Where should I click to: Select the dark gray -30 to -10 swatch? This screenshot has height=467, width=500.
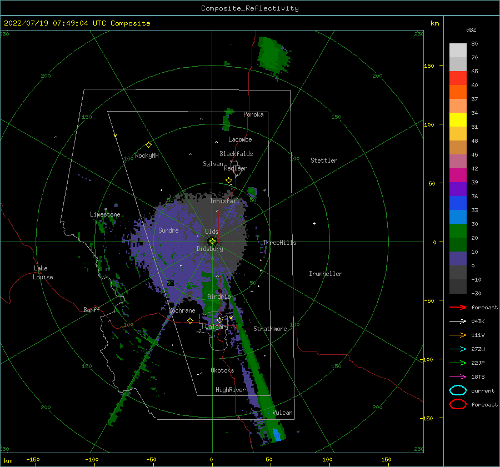pos(458,287)
